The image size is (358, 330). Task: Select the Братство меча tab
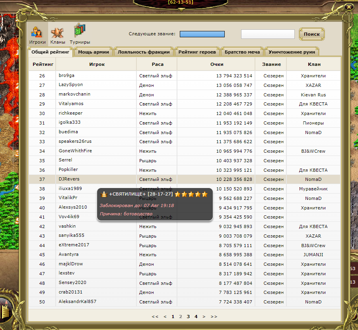242,52
